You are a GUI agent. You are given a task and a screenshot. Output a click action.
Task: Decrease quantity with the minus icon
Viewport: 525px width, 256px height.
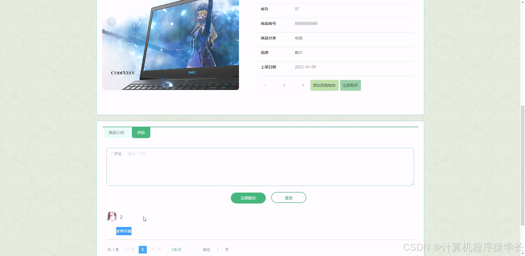(x=265, y=85)
